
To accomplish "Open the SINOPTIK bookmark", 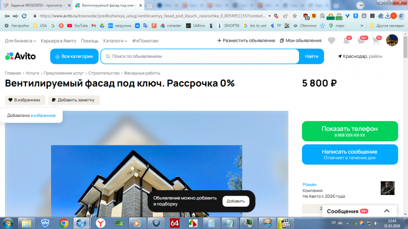I will pyautogui.click(x=228, y=26).
